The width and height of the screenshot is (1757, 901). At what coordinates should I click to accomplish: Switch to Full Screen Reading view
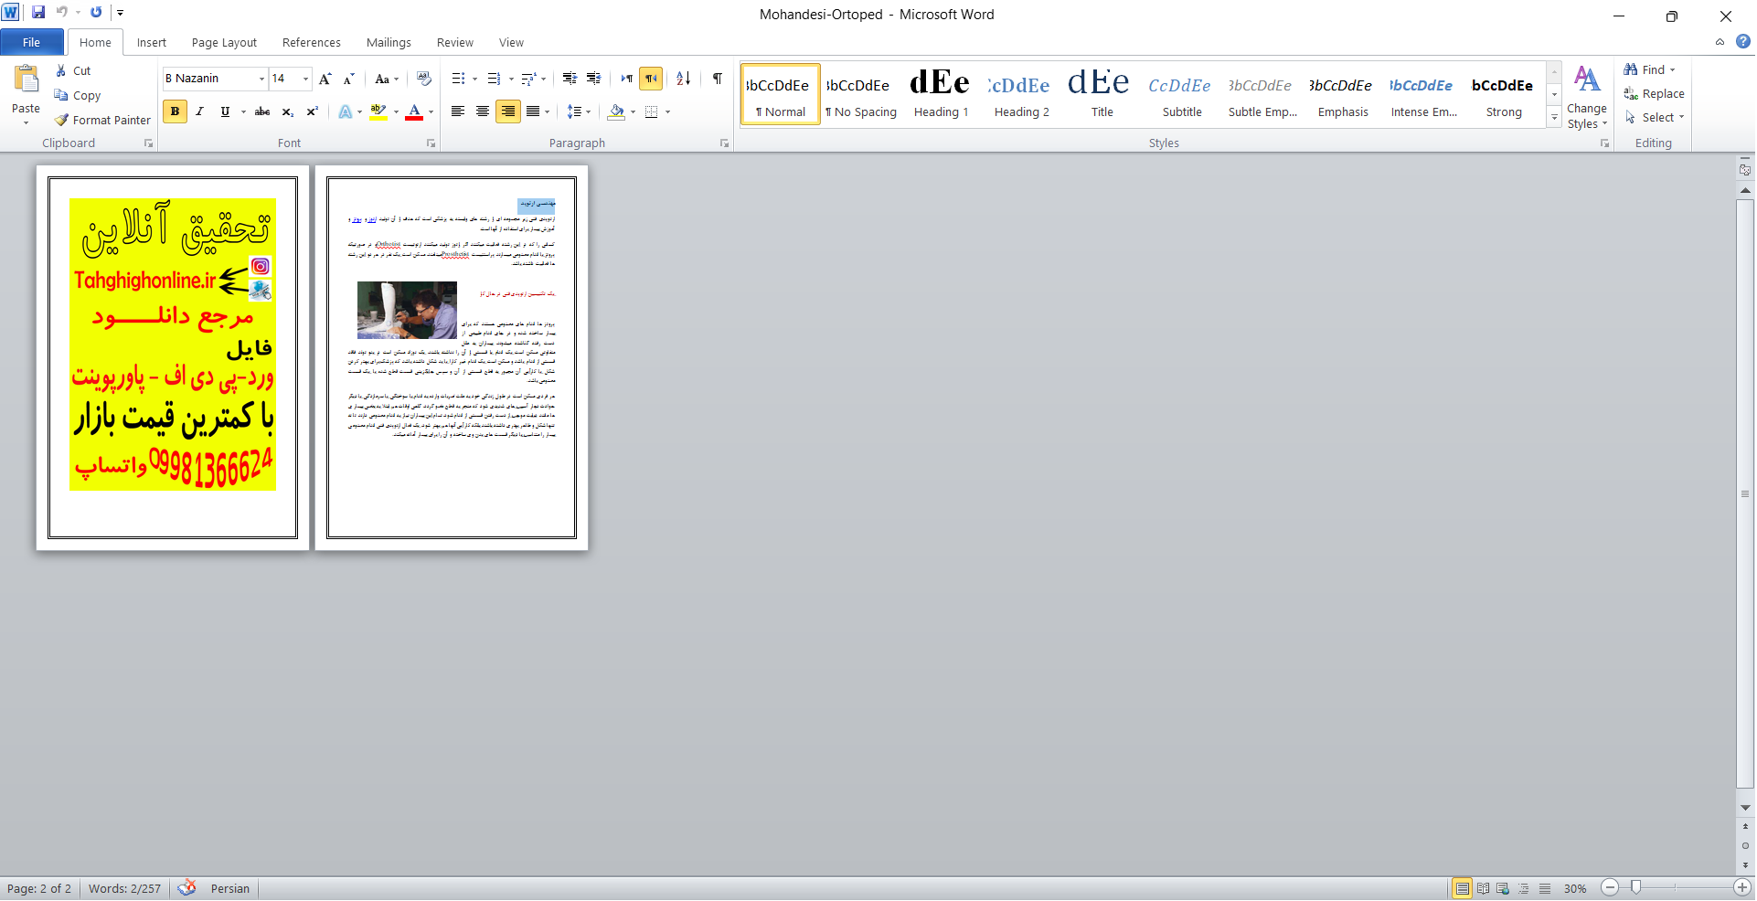click(x=1483, y=888)
